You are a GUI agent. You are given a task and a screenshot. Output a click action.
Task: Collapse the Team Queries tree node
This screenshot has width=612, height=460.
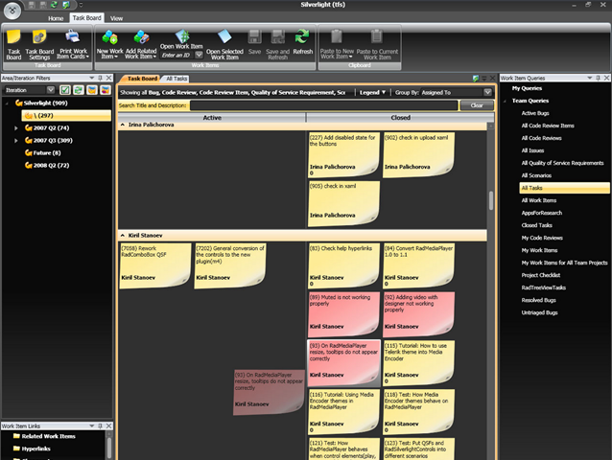pyautogui.click(x=506, y=101)
